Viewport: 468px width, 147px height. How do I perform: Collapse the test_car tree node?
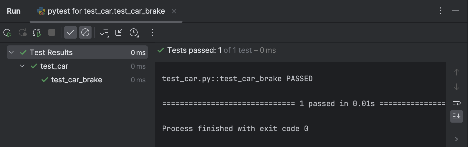(x=22, y=66)
